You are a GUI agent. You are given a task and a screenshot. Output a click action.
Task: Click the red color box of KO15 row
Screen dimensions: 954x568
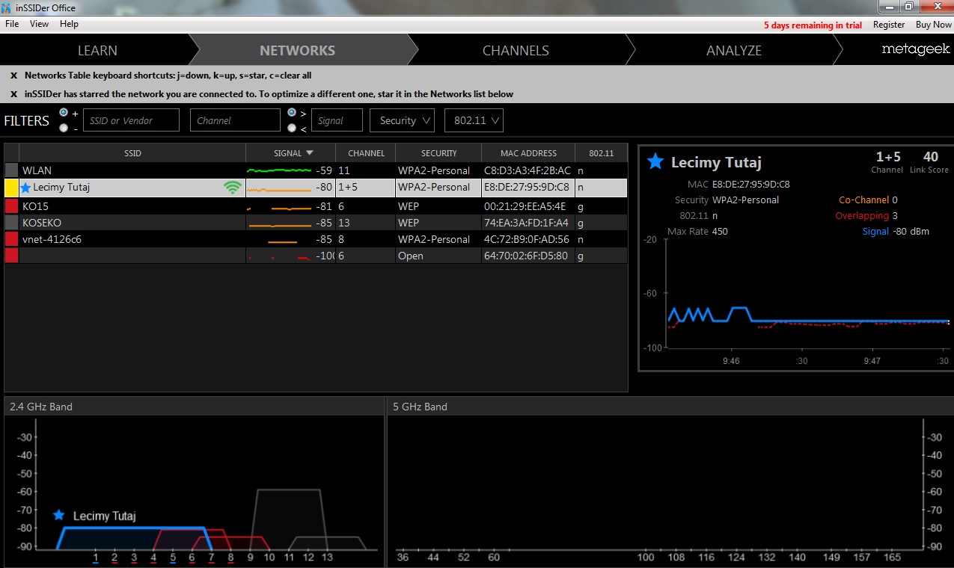click(x=11, y=206)
